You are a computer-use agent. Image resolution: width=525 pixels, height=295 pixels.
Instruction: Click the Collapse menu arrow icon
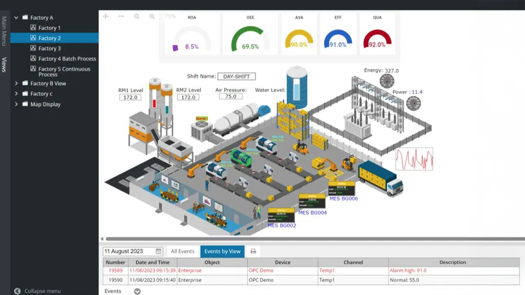coord(17,291)
